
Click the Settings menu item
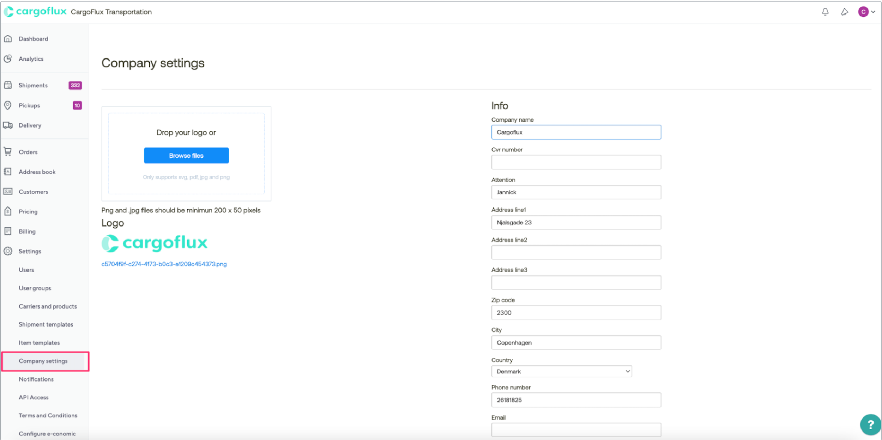pyautogui.click(x=30, y=251)
